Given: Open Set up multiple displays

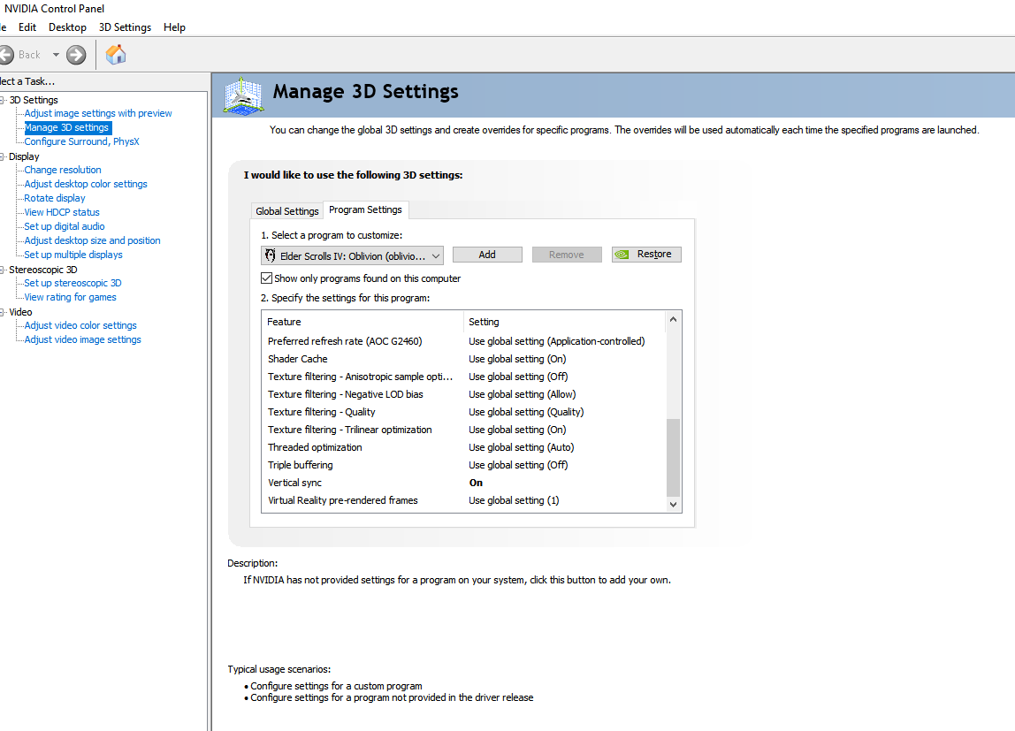Looking at the screenshot, I should tap(73, 255).
